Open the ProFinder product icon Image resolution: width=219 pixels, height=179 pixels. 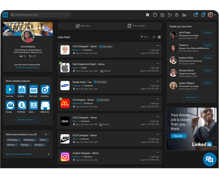[x=22, y=105]
